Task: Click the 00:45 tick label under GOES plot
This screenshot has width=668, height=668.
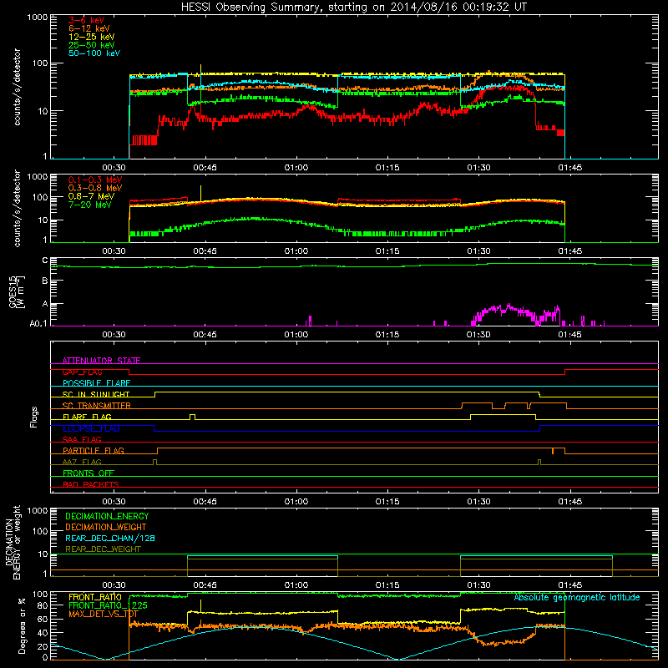Action: 205,335
